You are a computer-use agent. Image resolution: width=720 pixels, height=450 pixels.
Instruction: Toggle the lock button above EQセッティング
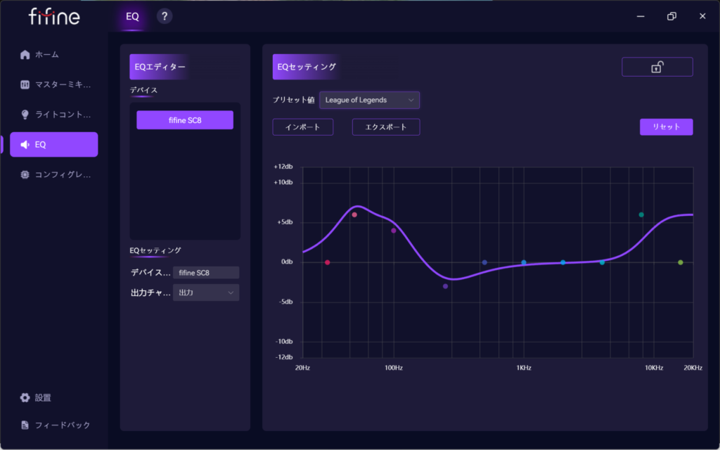coord(657,66)
